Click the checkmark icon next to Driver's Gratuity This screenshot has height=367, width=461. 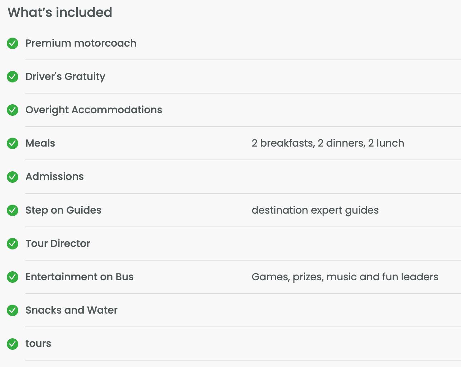(x=13, y=77)
